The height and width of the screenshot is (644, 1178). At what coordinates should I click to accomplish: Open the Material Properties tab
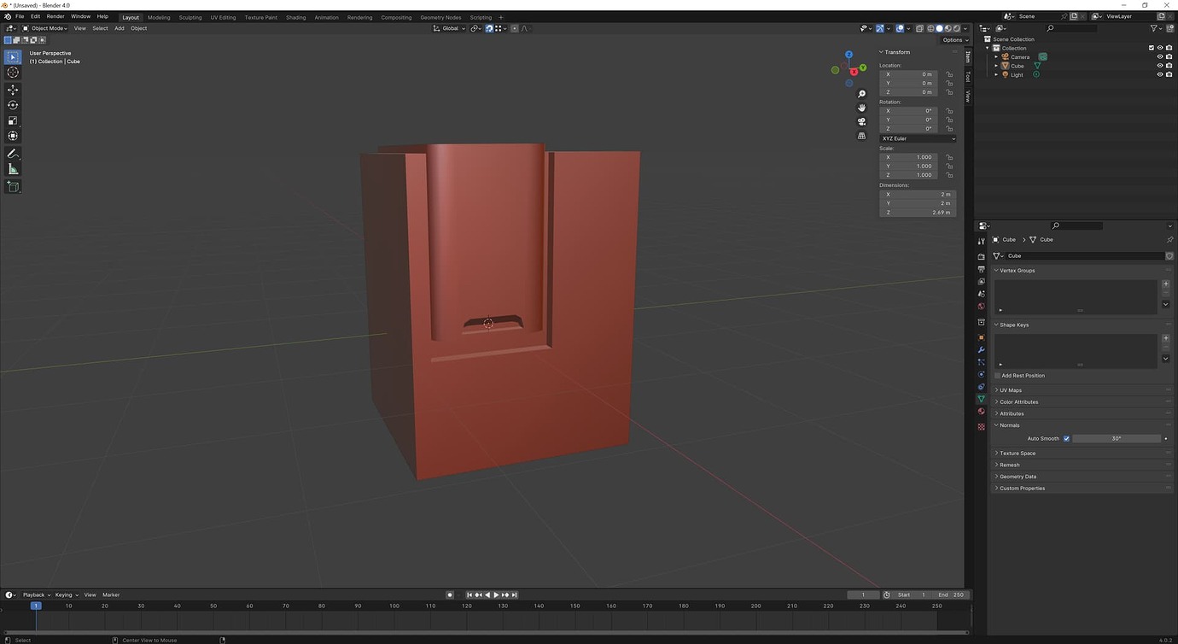[980, 409]
